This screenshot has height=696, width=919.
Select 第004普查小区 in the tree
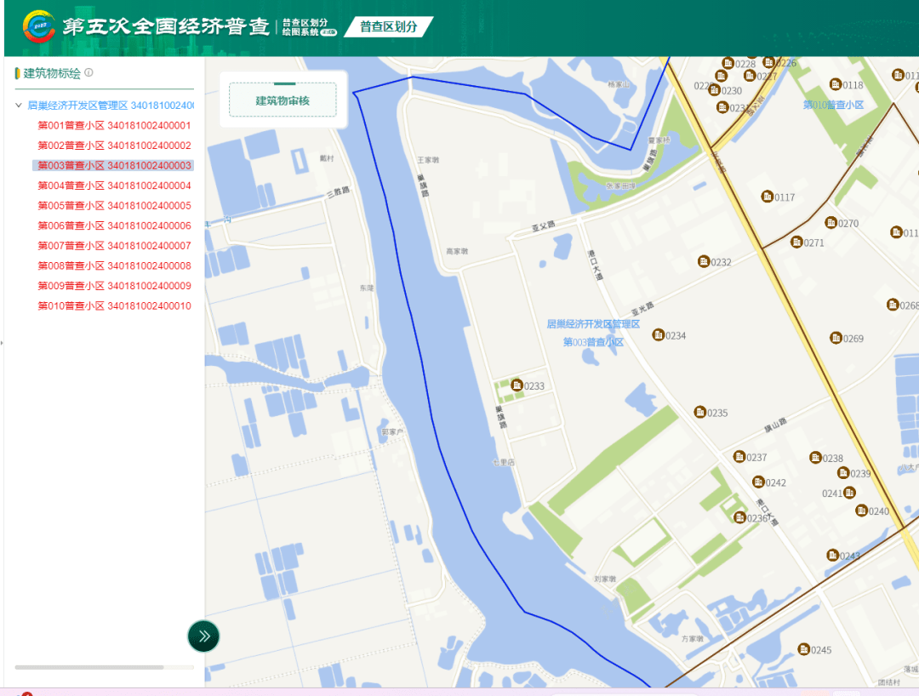tap(114, 185)
